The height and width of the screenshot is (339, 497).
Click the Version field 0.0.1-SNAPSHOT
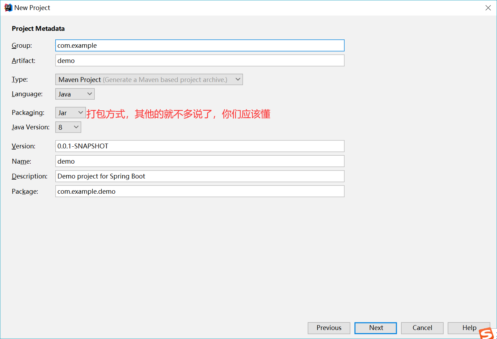click(x=200, y=146)
